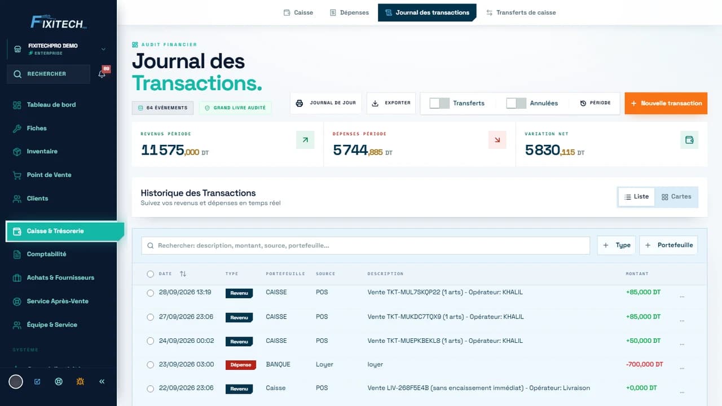Sort by date using the arrows icon
The width and height of the screenshot is (722, 406).
pyautogui.click(x=183, y=274)
